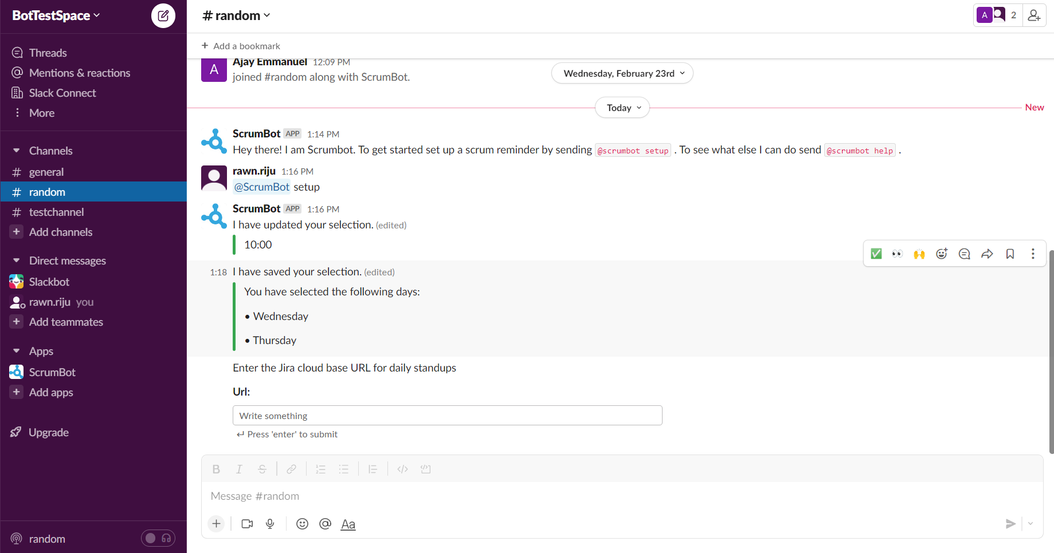The image size is (1054, 553).
Task: Open the testchannel channel
Action: (56, 212)
